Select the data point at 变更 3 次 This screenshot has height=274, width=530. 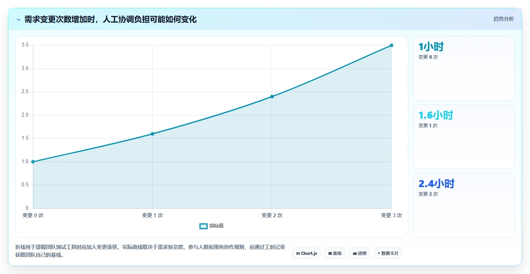pyautogui.click(x=391, y=45)
